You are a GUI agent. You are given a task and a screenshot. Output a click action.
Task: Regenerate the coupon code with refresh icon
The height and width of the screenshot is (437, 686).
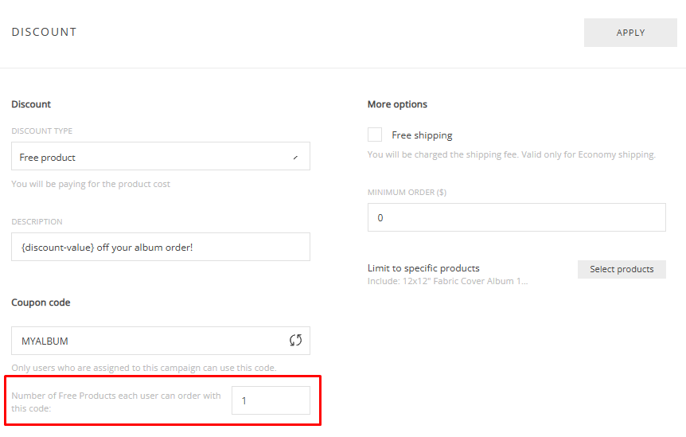point(296,341)
